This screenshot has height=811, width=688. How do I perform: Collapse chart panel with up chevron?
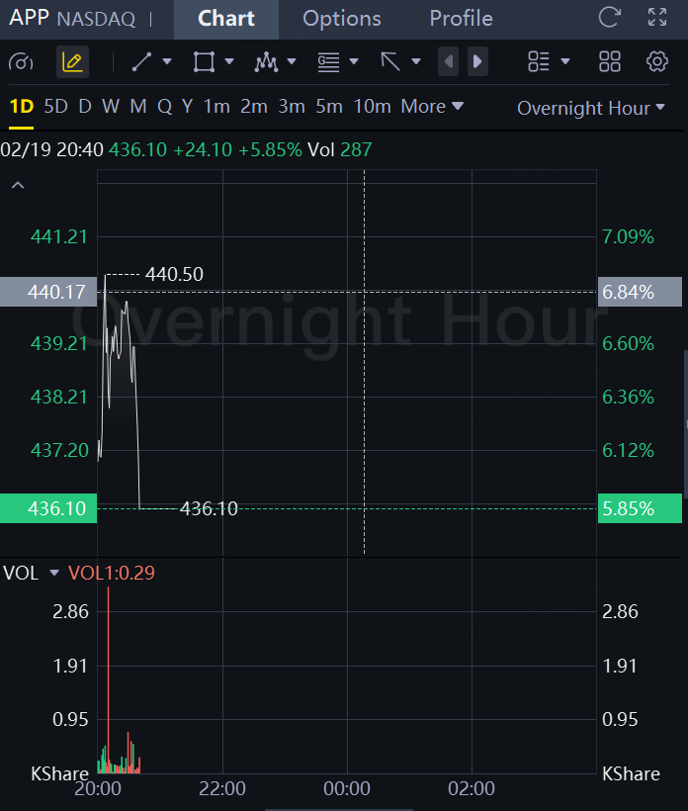18,185
